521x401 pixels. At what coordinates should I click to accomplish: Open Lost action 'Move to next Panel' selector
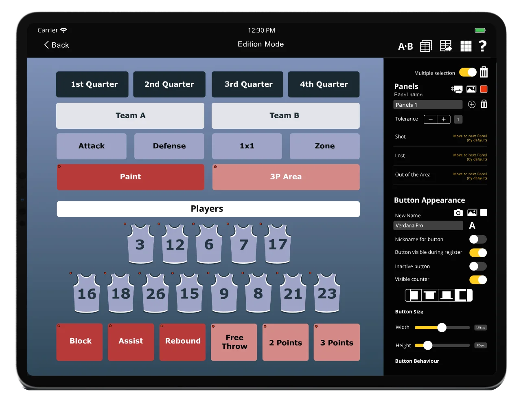[470, 157]
